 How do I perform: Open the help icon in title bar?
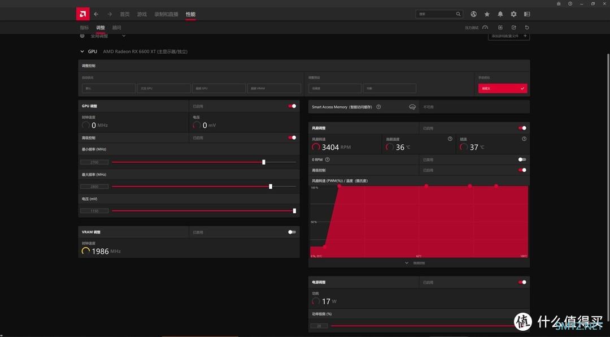pos(570,3)
